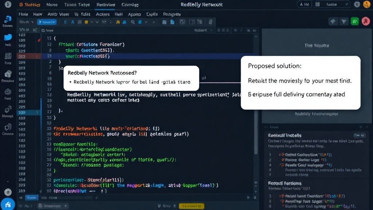Open the chevron dropdown after the globe icon
The image size is (373, 210).
tap(146, 22)
